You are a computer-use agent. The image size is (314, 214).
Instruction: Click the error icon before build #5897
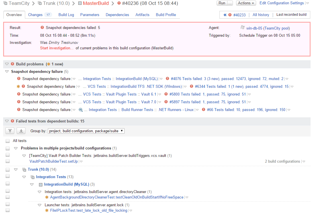tap(166, 102)
